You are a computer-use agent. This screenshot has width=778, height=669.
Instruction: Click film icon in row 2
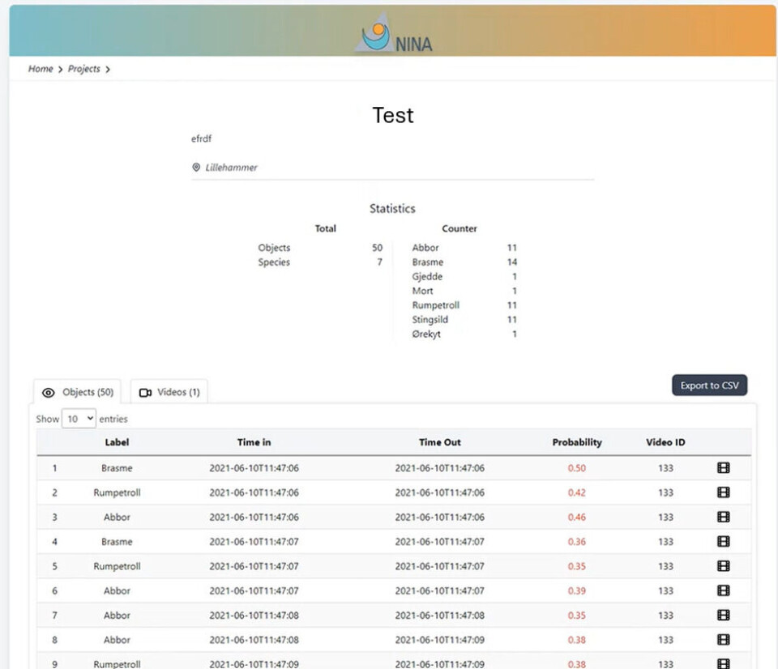pos(723,492)
